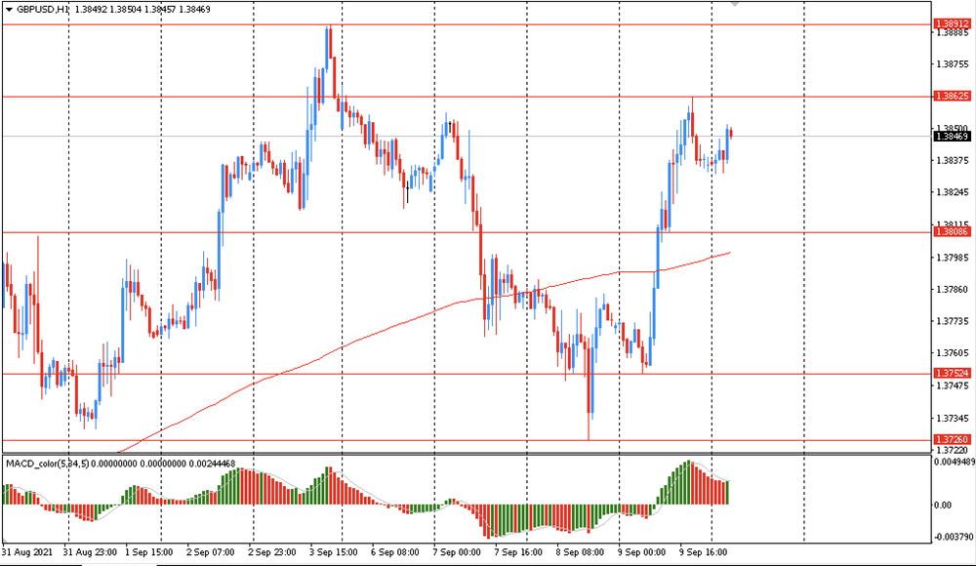This screenshot has height=566, width=976.
Task: Open the chart menu arrow beside GBPUSD,H1
Action: click(x=9, y=10)
